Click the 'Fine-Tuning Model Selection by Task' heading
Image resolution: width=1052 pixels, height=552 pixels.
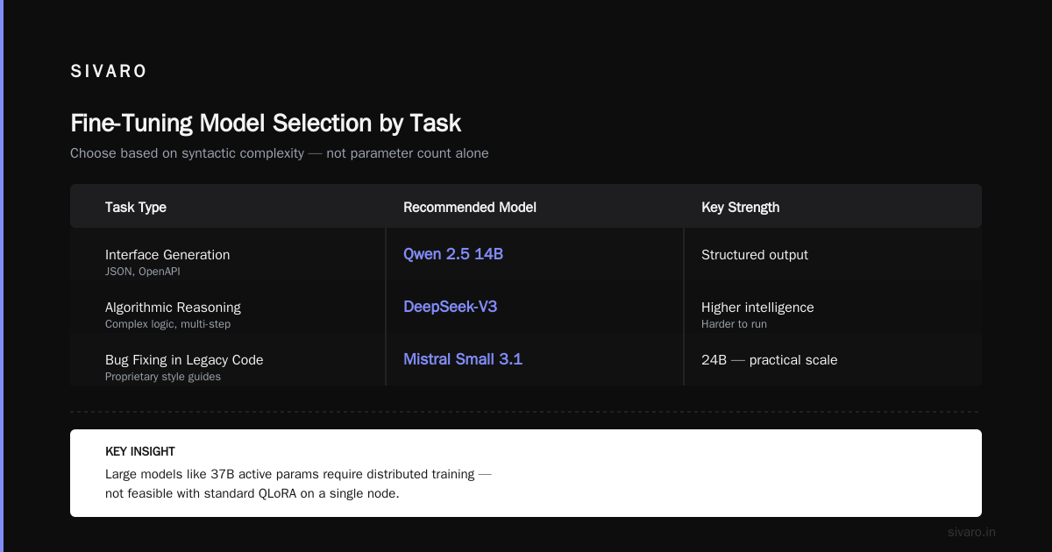pos(266,123)
